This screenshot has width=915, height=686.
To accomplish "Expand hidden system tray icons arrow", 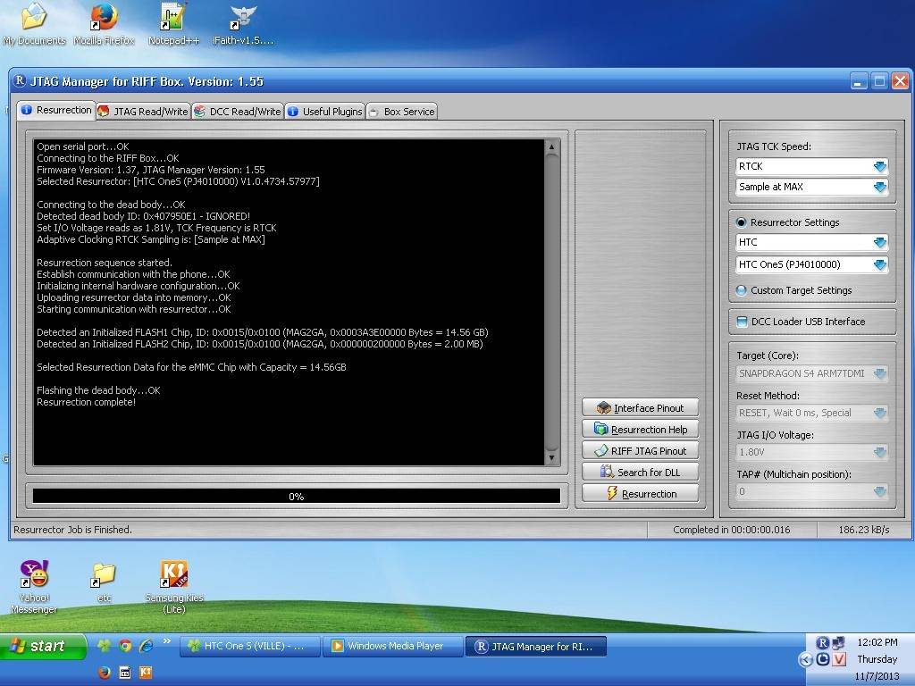I will 805,659.
